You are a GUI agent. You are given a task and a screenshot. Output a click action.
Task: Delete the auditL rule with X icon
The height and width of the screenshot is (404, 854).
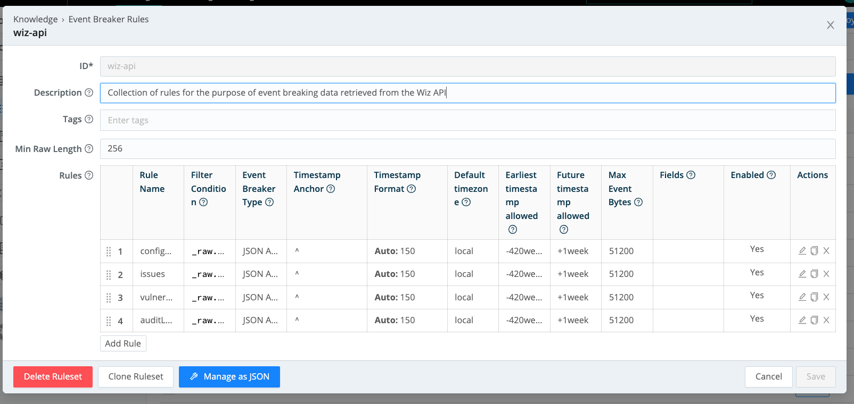tap(826, 321)
